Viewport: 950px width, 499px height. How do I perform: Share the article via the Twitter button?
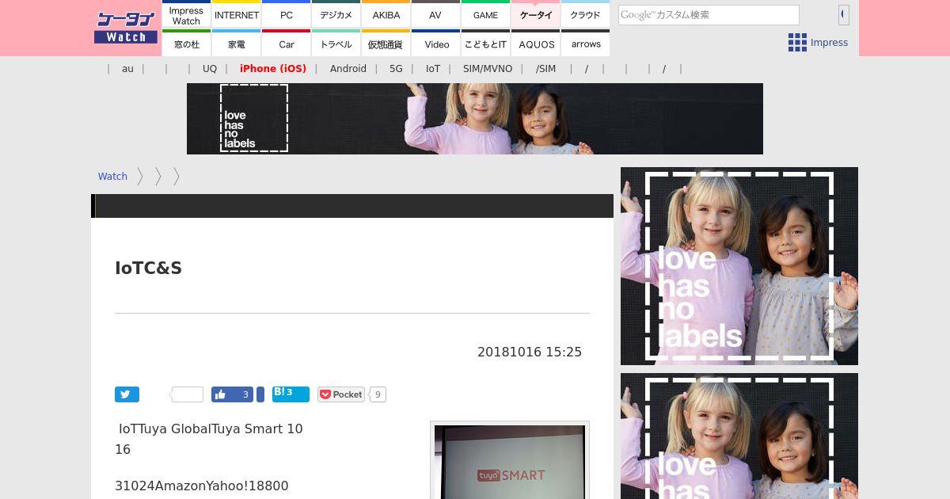pyautogui.click(x=127, y=394)
